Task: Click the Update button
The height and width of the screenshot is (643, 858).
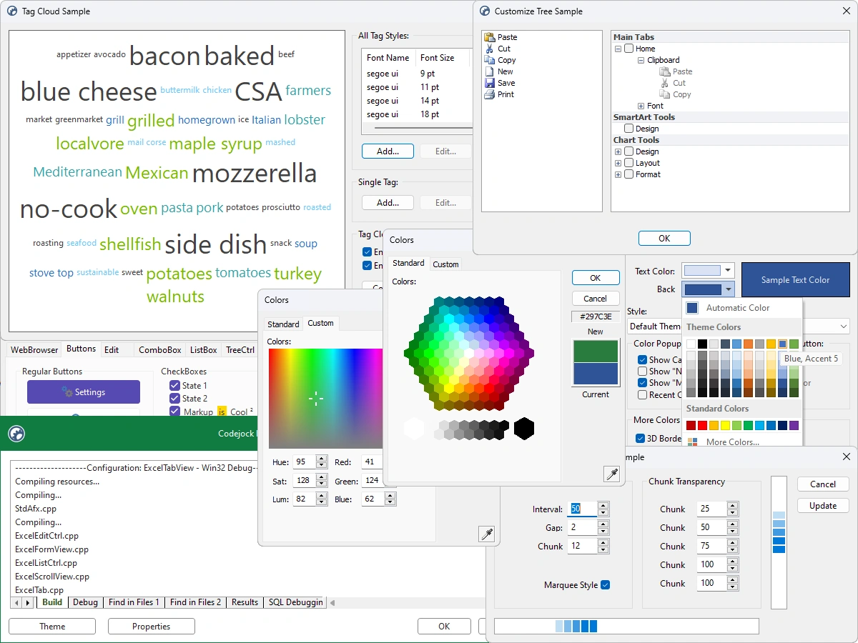Action: click(823, 506)
